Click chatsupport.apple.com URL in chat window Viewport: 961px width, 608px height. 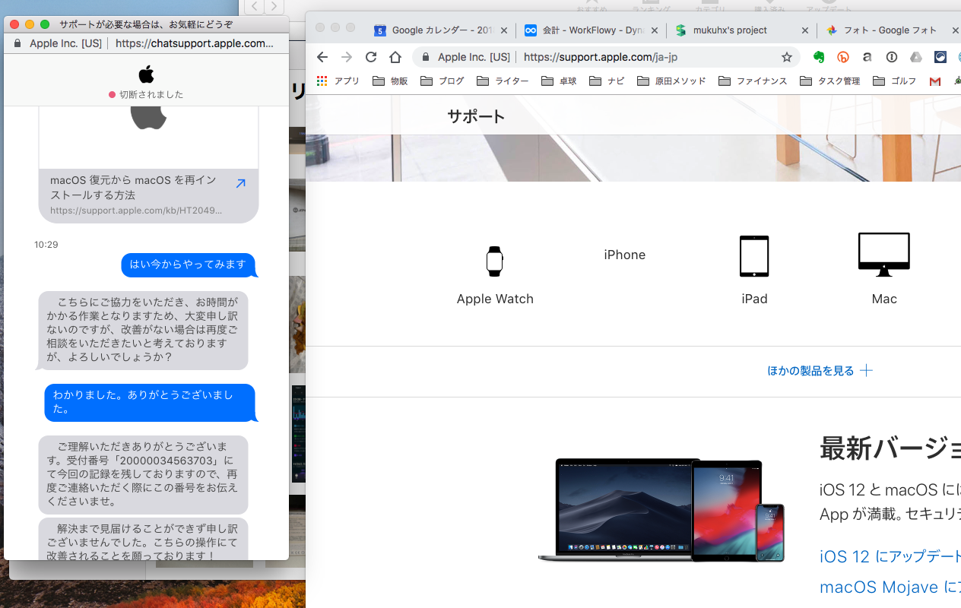tap(194, 43)
